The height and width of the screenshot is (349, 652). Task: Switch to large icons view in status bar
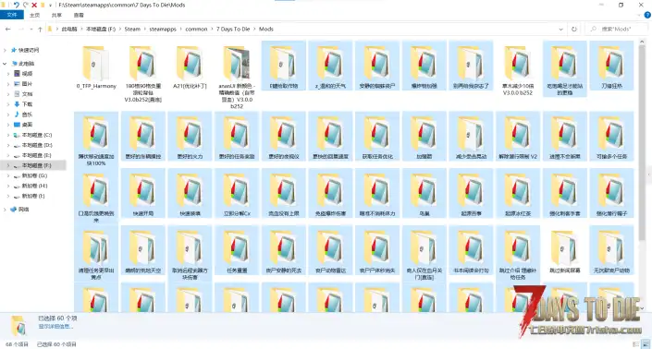(x=646, y=344)
